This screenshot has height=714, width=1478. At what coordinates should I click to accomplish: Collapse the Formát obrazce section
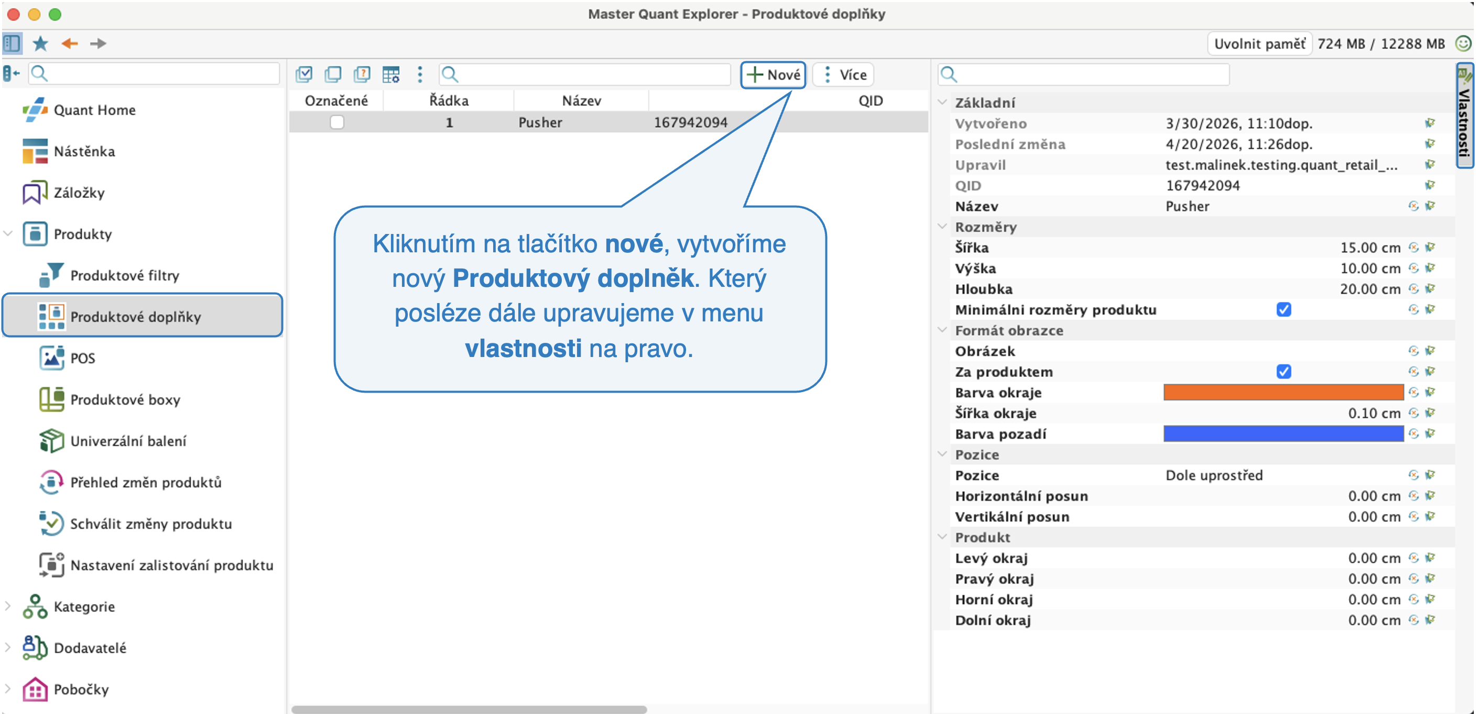tap(942, 329)
